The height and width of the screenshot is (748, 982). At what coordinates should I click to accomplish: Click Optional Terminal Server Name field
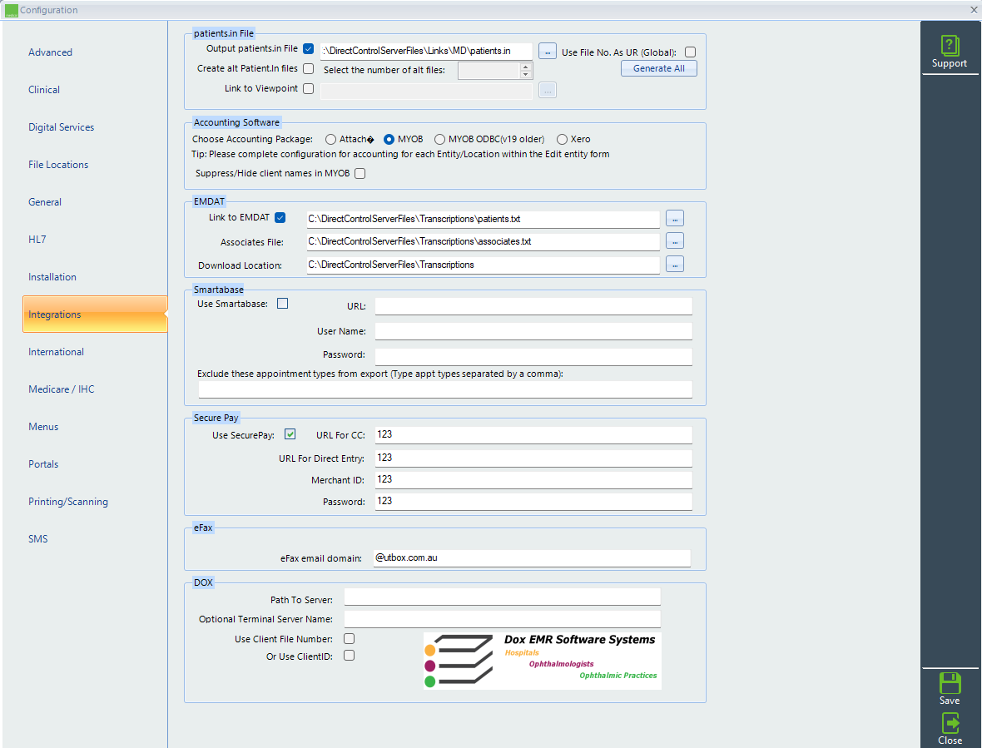click(x=503, y=619)
